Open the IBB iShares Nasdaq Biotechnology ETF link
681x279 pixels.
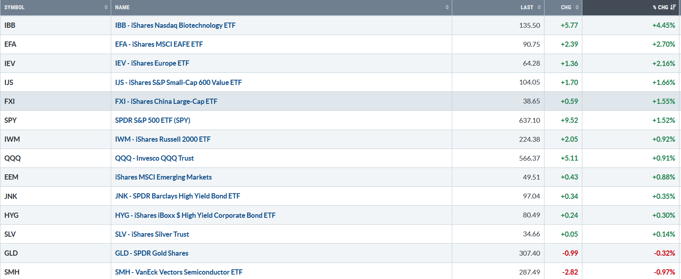coord(175,25)
